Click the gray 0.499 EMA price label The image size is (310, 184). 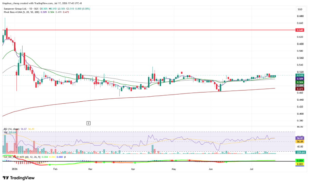pos(300,86)
